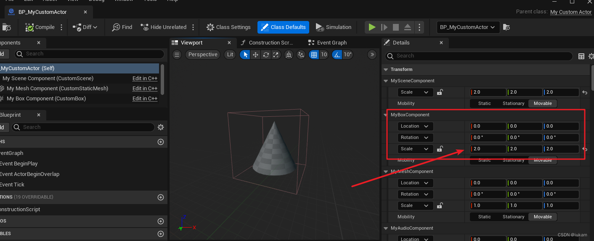The height and width of the screenshot is (241, 594).
Task: Add new function override plus icon
Action: tap(160, 197)
